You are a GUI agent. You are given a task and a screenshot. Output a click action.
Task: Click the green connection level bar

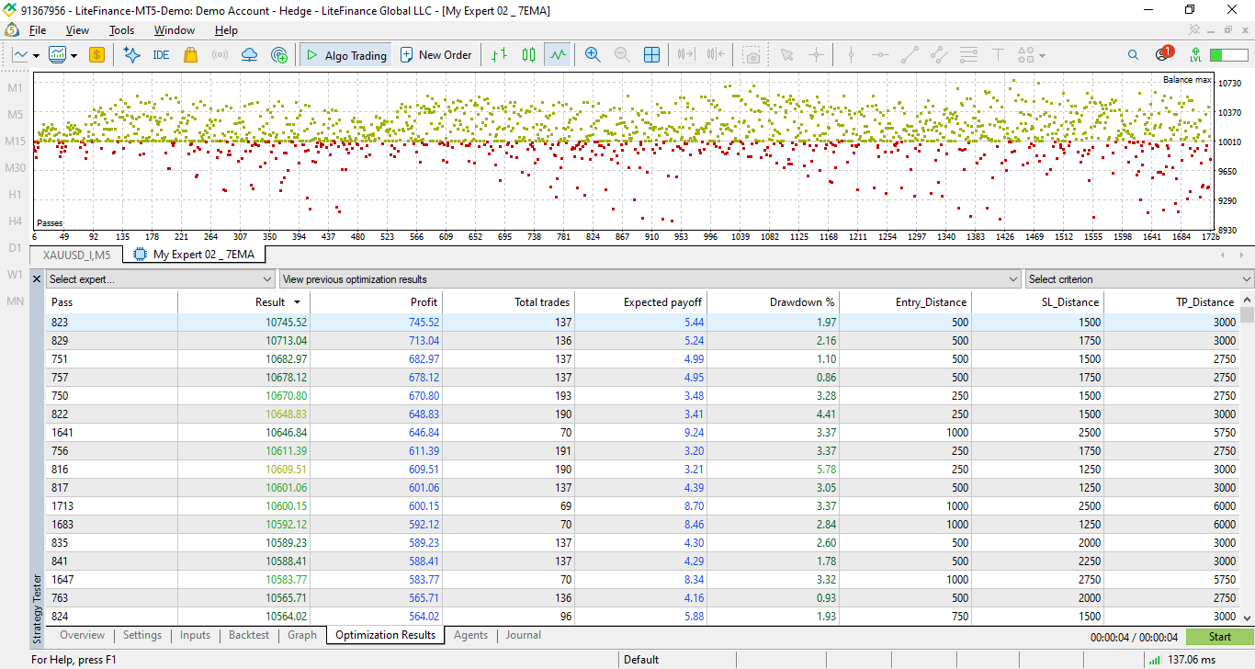point(1228,55)
